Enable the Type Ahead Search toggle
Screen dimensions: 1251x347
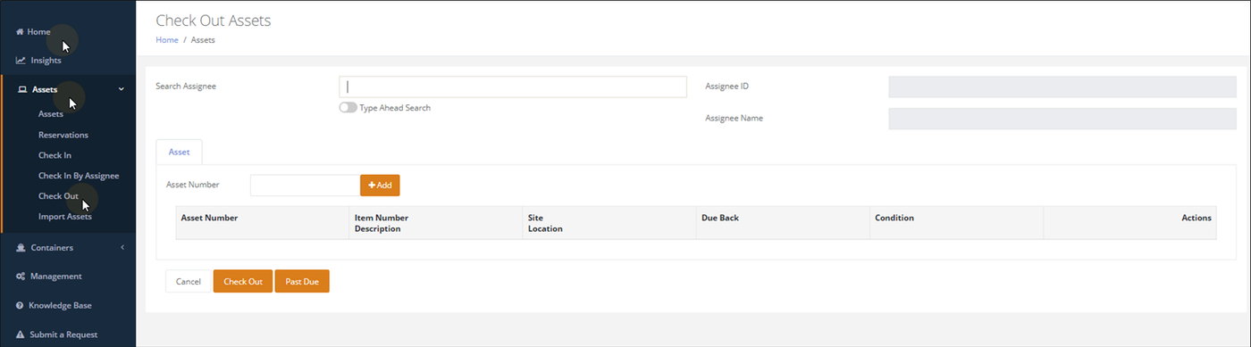click(348, 107)
